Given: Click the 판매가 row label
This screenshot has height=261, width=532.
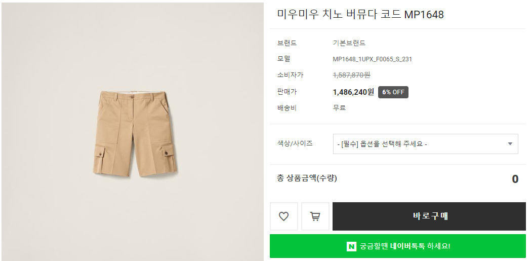Looking at the screenshot, I should coord(287,92).
